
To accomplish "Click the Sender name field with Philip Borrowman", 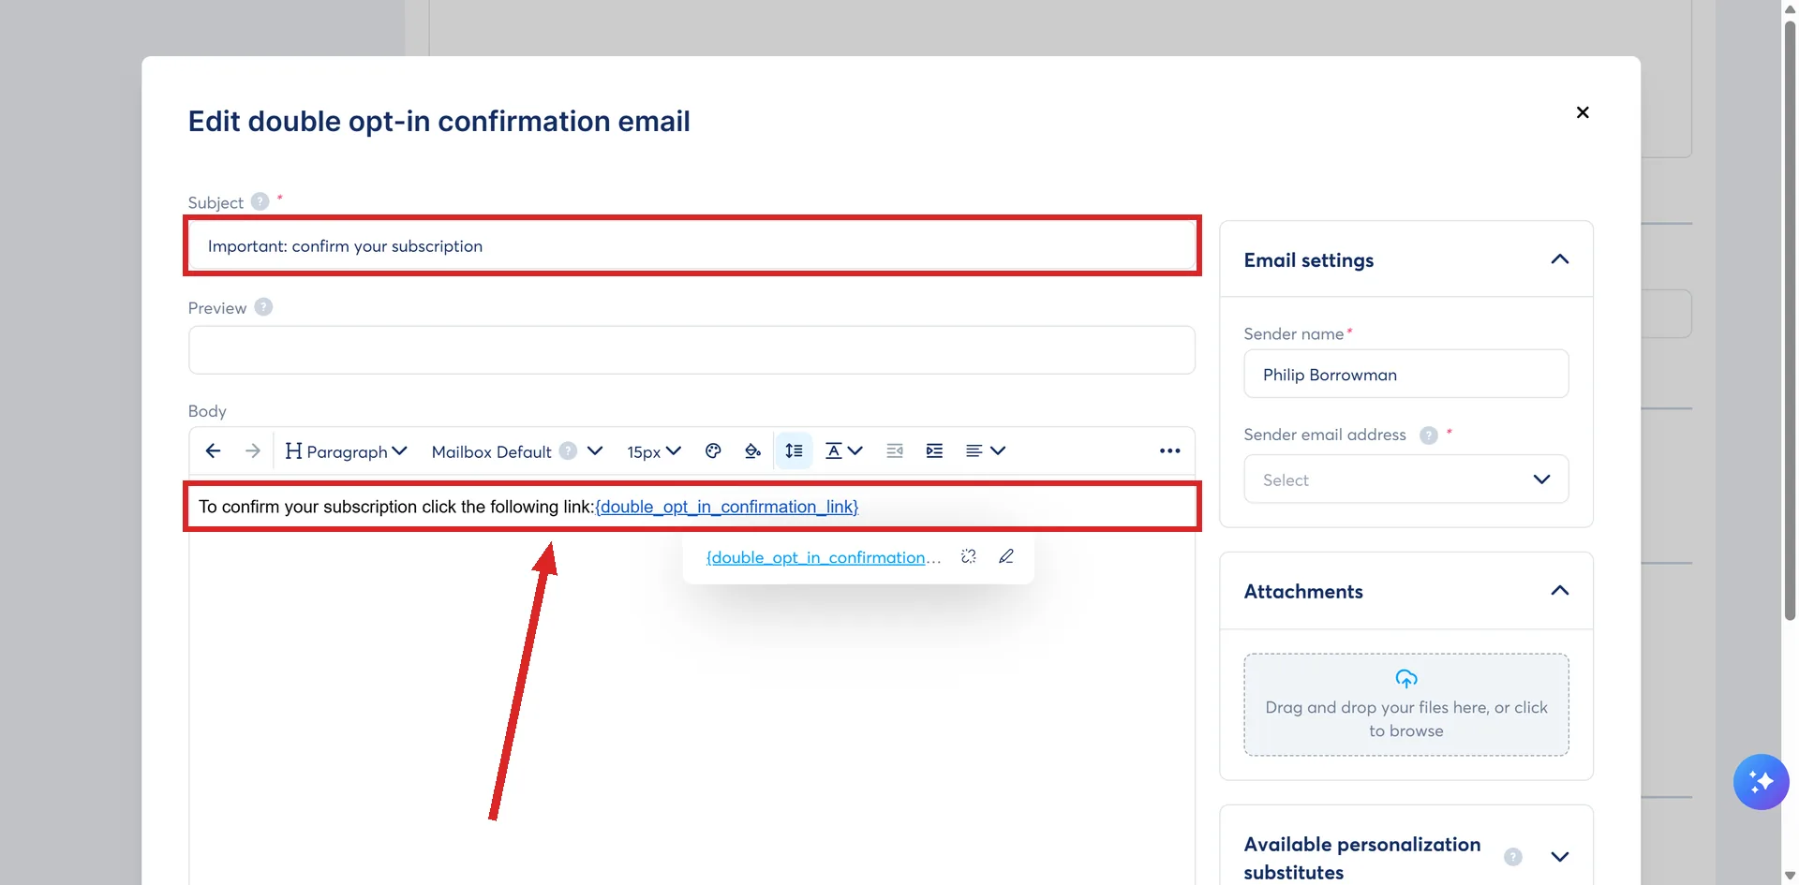I will coord(1406,374).
